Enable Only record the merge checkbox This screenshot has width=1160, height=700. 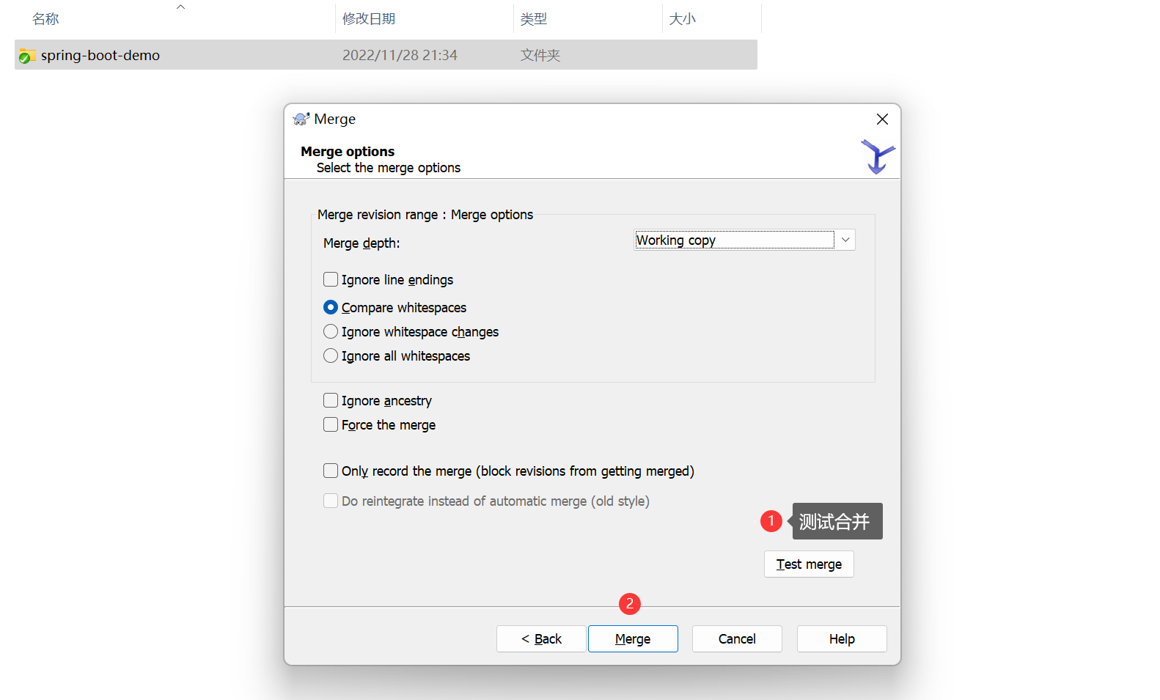tap(331, 471)
